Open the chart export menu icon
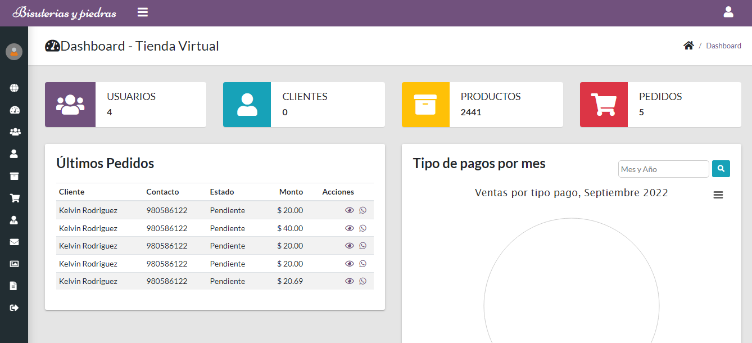Image resolution: width=752 pixels, height=343 pixels. tap(718, 195)
